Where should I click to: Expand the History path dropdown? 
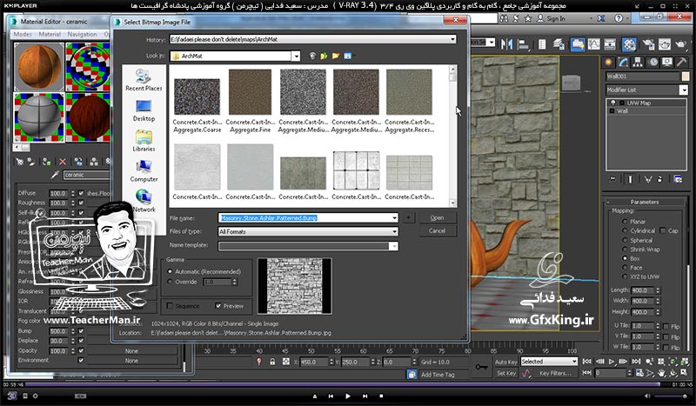click(452, 39)
